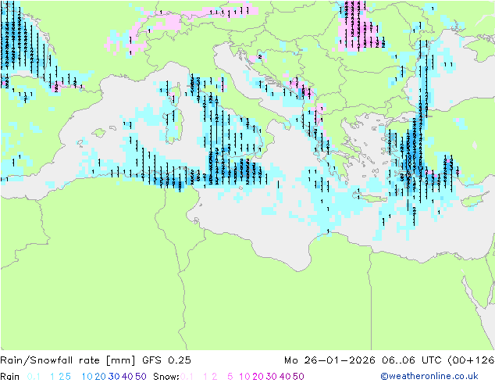Select the rain legend value 10
The image size is (495, 383).
coord(87,377)
